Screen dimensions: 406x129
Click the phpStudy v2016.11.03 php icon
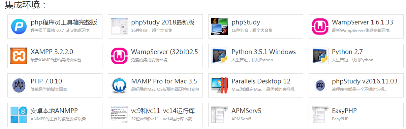point(320,85)
